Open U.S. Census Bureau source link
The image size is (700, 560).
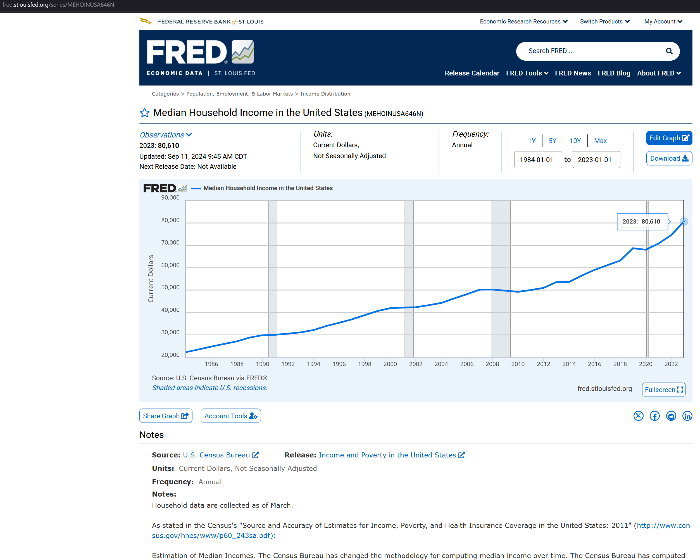tap(216, 455)
